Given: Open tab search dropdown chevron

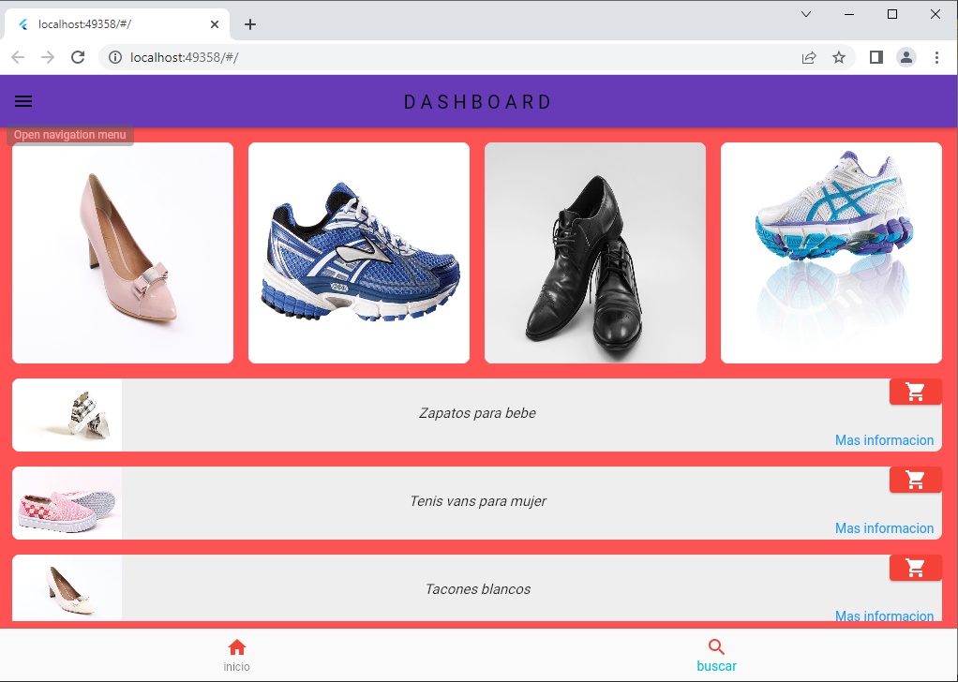Looking at the screenshot, I should coord(806,14).
